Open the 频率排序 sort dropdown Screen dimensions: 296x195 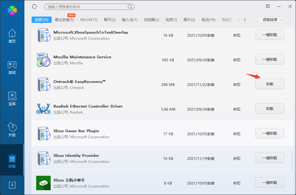(271, 20)
